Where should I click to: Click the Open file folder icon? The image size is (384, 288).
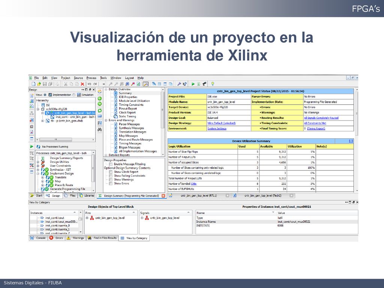39,84
